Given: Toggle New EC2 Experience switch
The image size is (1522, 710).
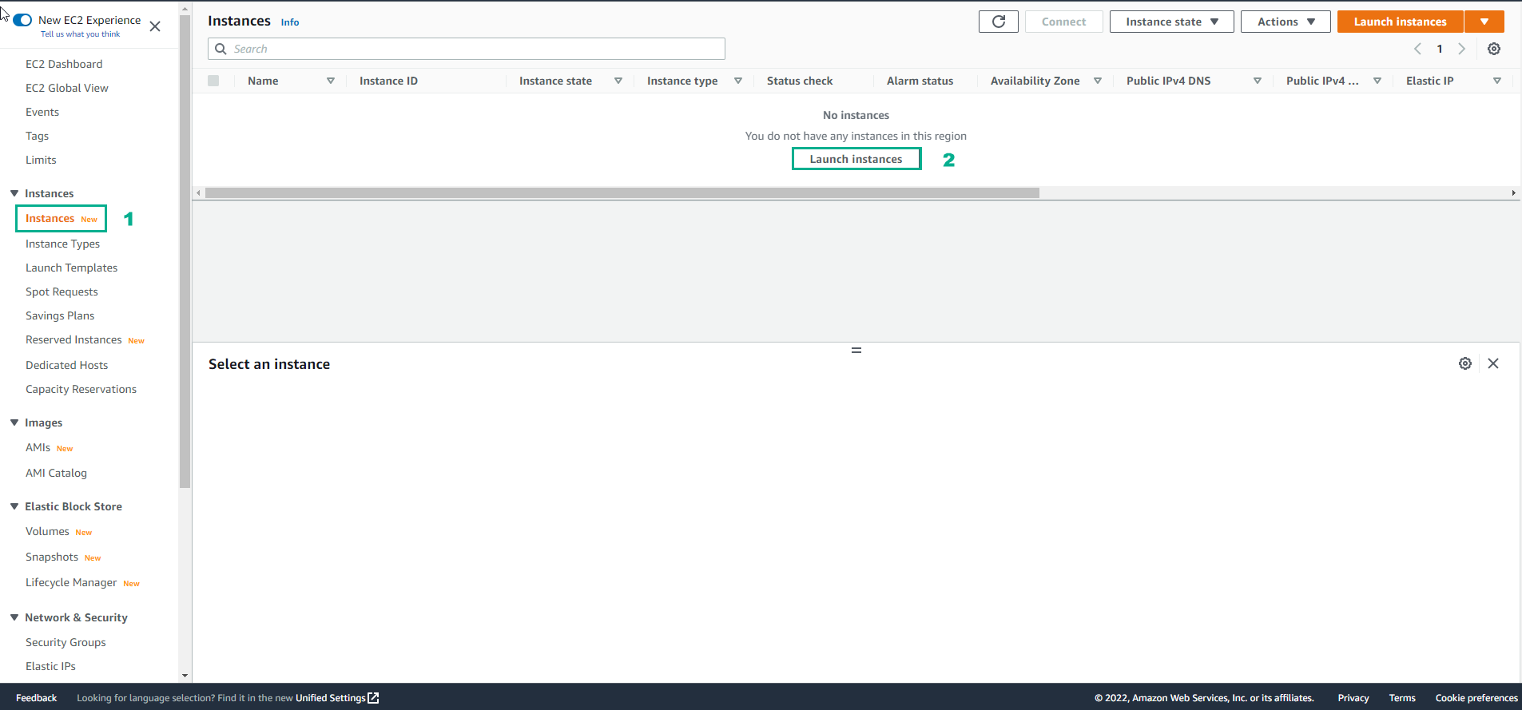Looking at the screenshot, I should coord(22,20).
